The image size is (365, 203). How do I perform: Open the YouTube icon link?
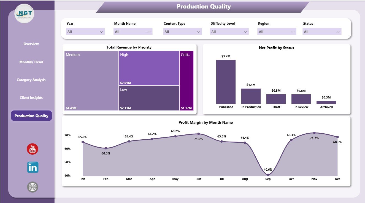[x=33, y=149]
